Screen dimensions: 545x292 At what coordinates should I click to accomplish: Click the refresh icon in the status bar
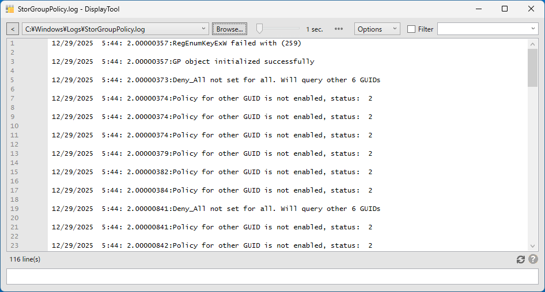[x=521, y=260]
